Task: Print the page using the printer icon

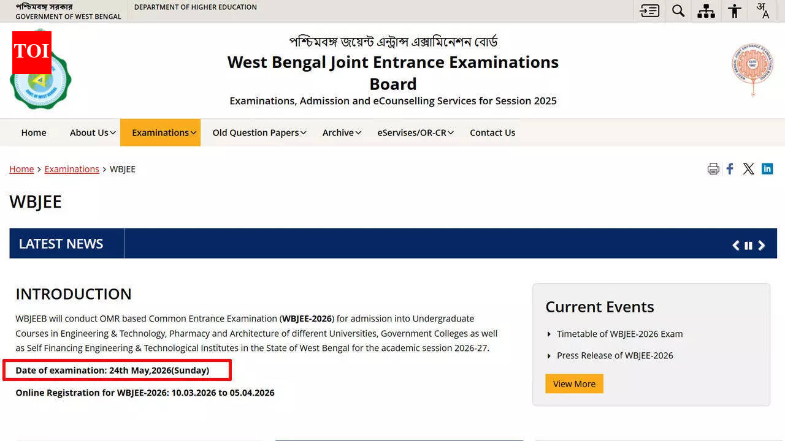Action: [713, 168]
